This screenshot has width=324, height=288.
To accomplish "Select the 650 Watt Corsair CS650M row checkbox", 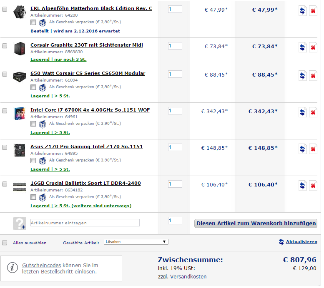I will pyautogui.click(x=5, y=74).
